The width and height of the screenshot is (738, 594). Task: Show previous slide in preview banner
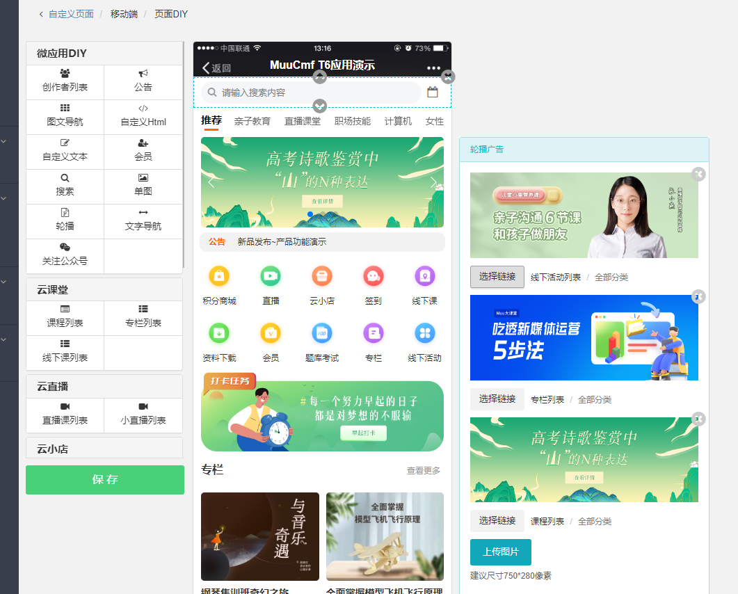click(x=211, y=183)
